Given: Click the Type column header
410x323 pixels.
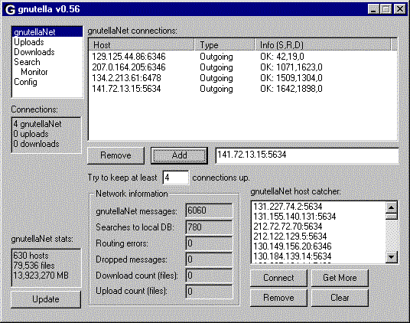Looking at the screenshot, I should point(225,45).
